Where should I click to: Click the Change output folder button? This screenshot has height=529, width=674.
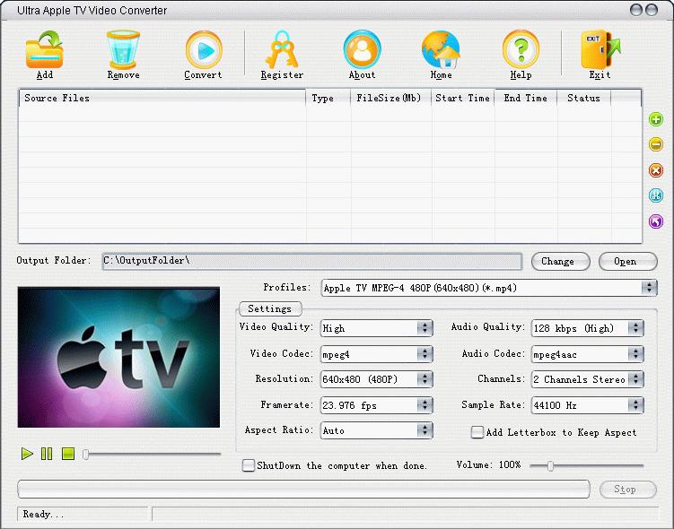[561, 261]
